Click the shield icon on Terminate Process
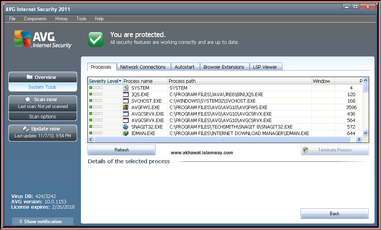The width and height of the screenshot is (381, 230). (x=305, y=150)
